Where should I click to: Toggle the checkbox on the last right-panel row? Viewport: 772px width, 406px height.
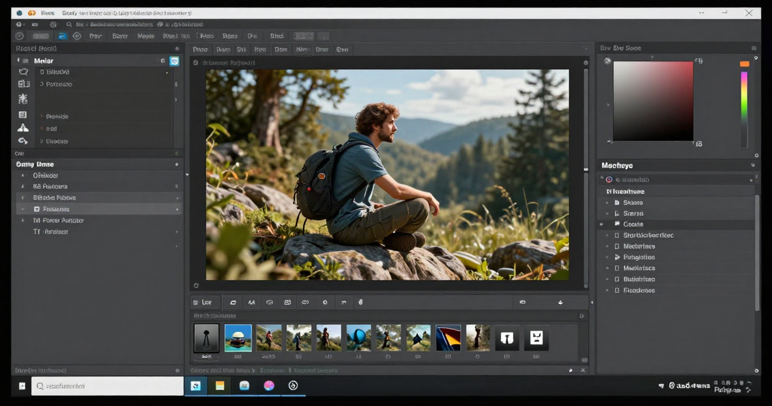tap(616, 290)
